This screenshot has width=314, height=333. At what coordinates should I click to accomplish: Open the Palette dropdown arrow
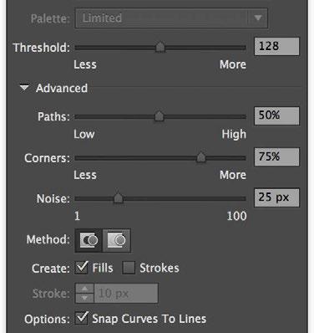pyautogui.click(x=258, y=18)
